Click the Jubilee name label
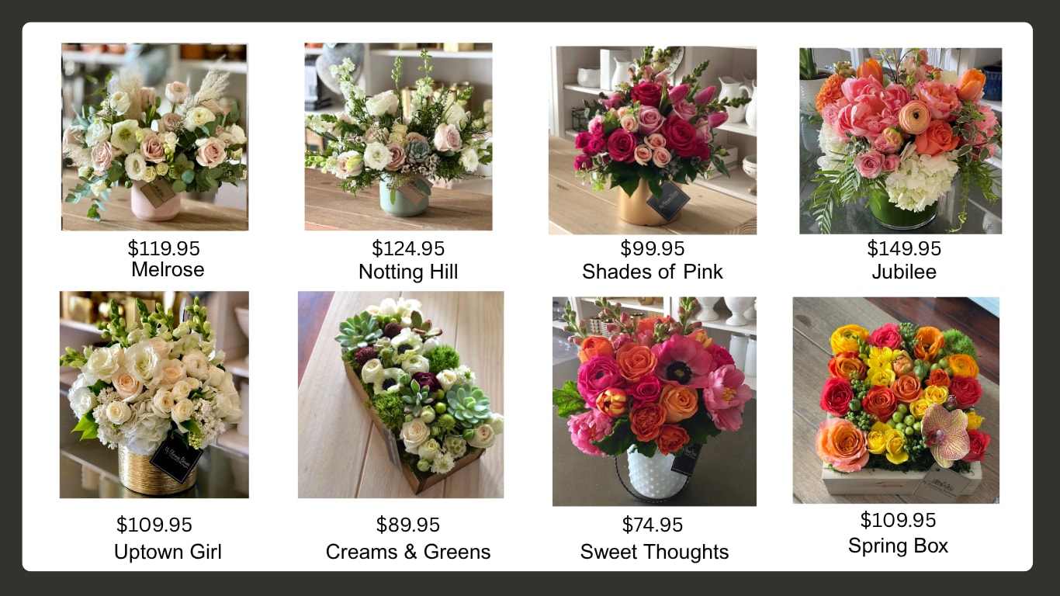The height and width of the screenshot is (596, 1060). [x=904, y=272]
